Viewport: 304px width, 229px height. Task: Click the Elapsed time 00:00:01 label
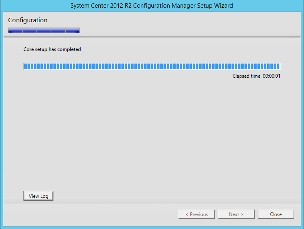(257, 76)
